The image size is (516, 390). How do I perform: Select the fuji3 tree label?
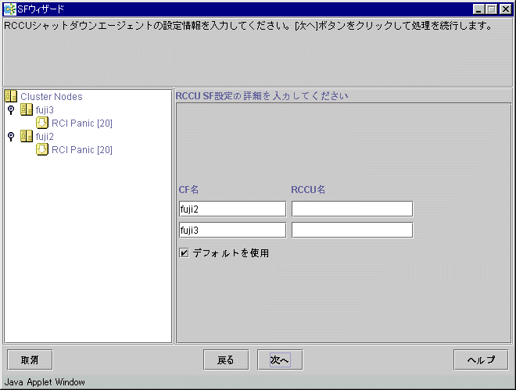(x=45, y=110)
